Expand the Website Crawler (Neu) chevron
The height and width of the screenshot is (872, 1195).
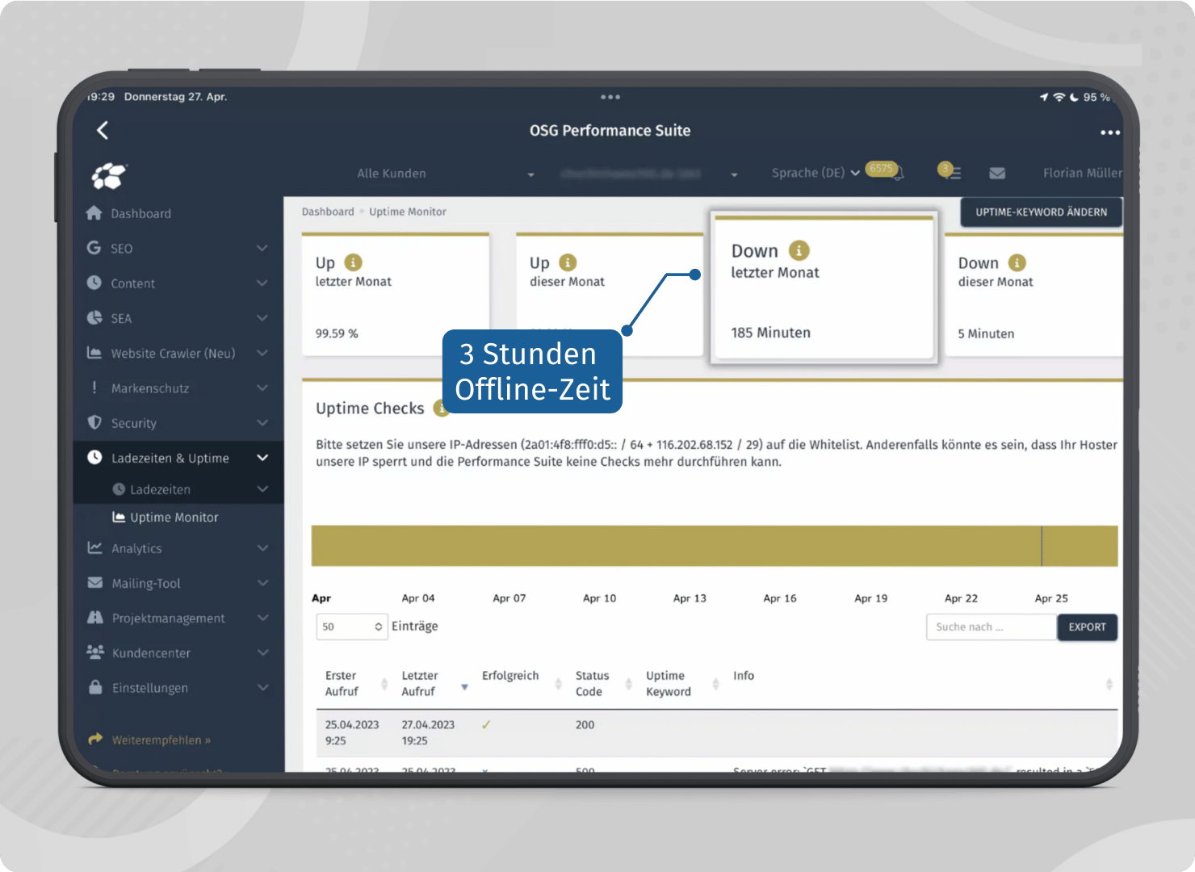[x=262, y=353]
